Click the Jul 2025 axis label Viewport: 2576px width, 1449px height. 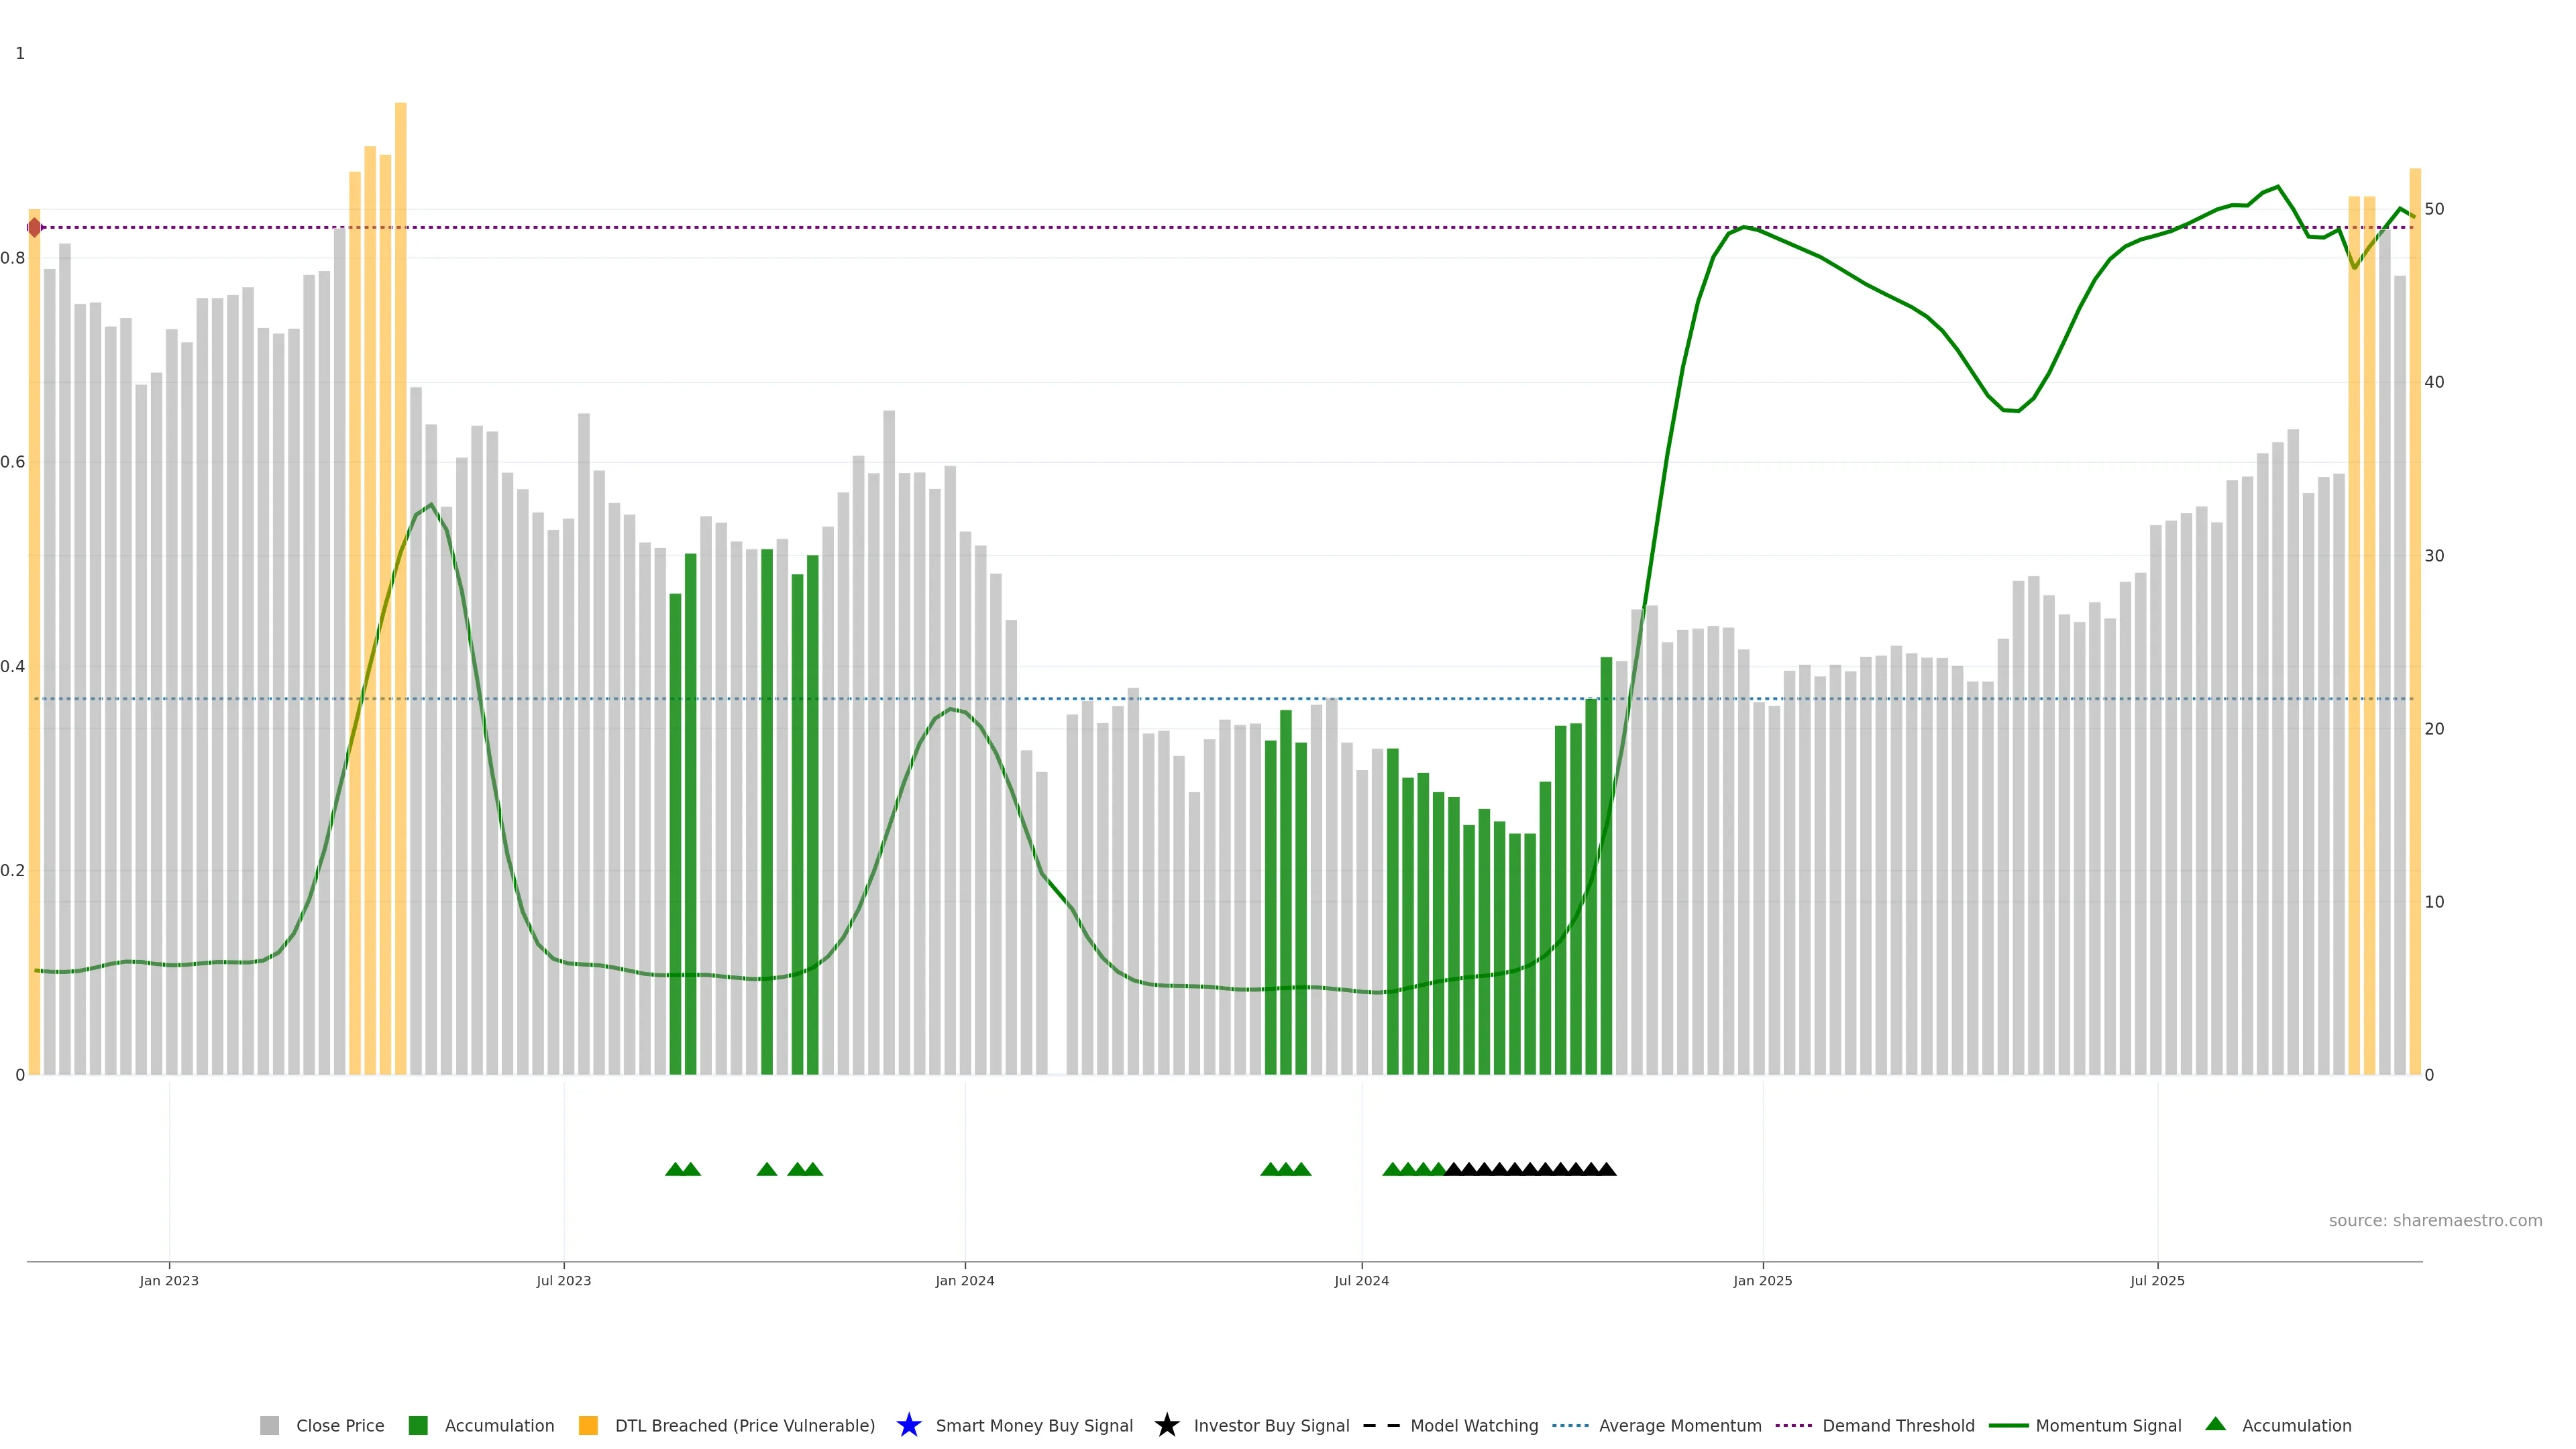pyautogui.click(x=2157, y=1280)
